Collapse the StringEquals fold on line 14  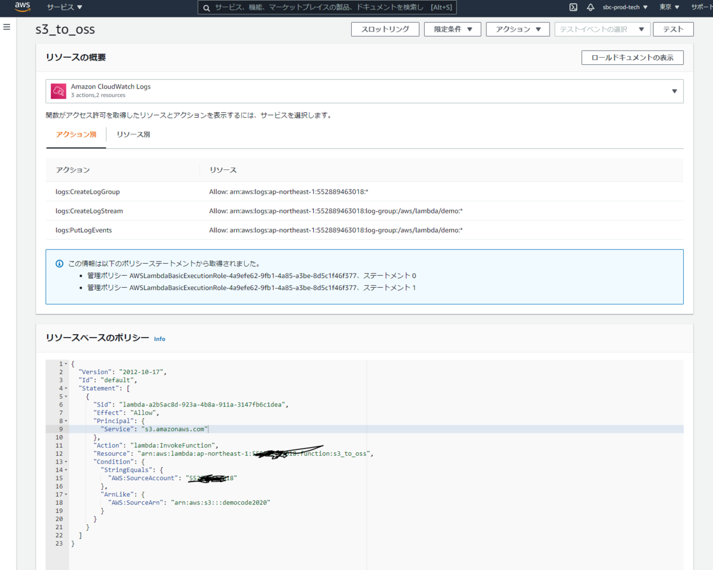tap(66, 470)
